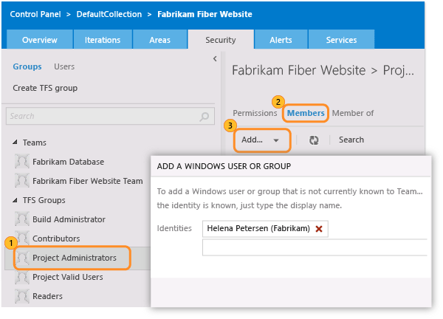The height and width of the screenshot is (319, 443).
Task: Switch to the Users view
Action: tap(64, 66)
